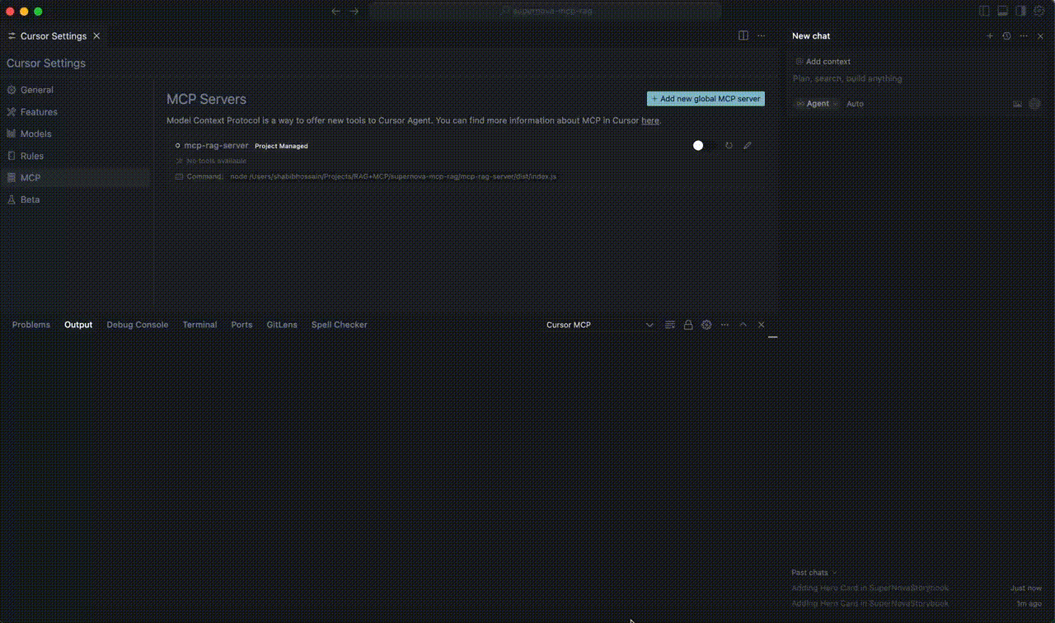This screenshot has width=1055, height=623.
Task: Open the Cursor MCP output channel dropdown
Action: [x=599, y=325]
